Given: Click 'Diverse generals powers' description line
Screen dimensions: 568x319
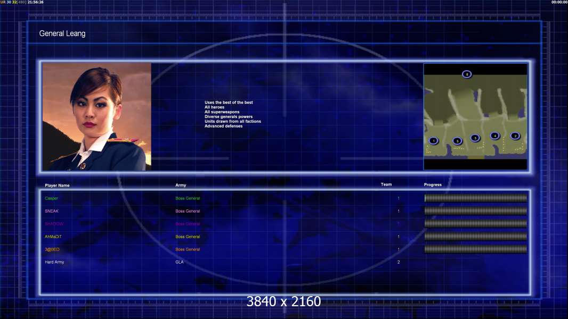Looking at the screenshot, I should coord(229,116).
